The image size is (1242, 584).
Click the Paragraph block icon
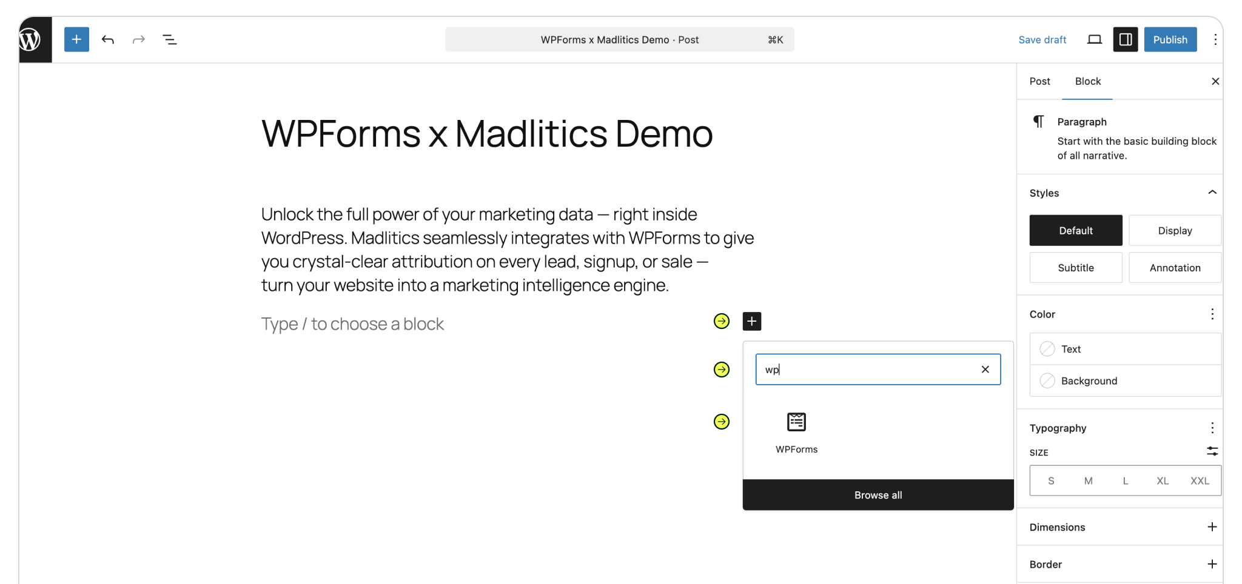click(x=1039, y=122)
